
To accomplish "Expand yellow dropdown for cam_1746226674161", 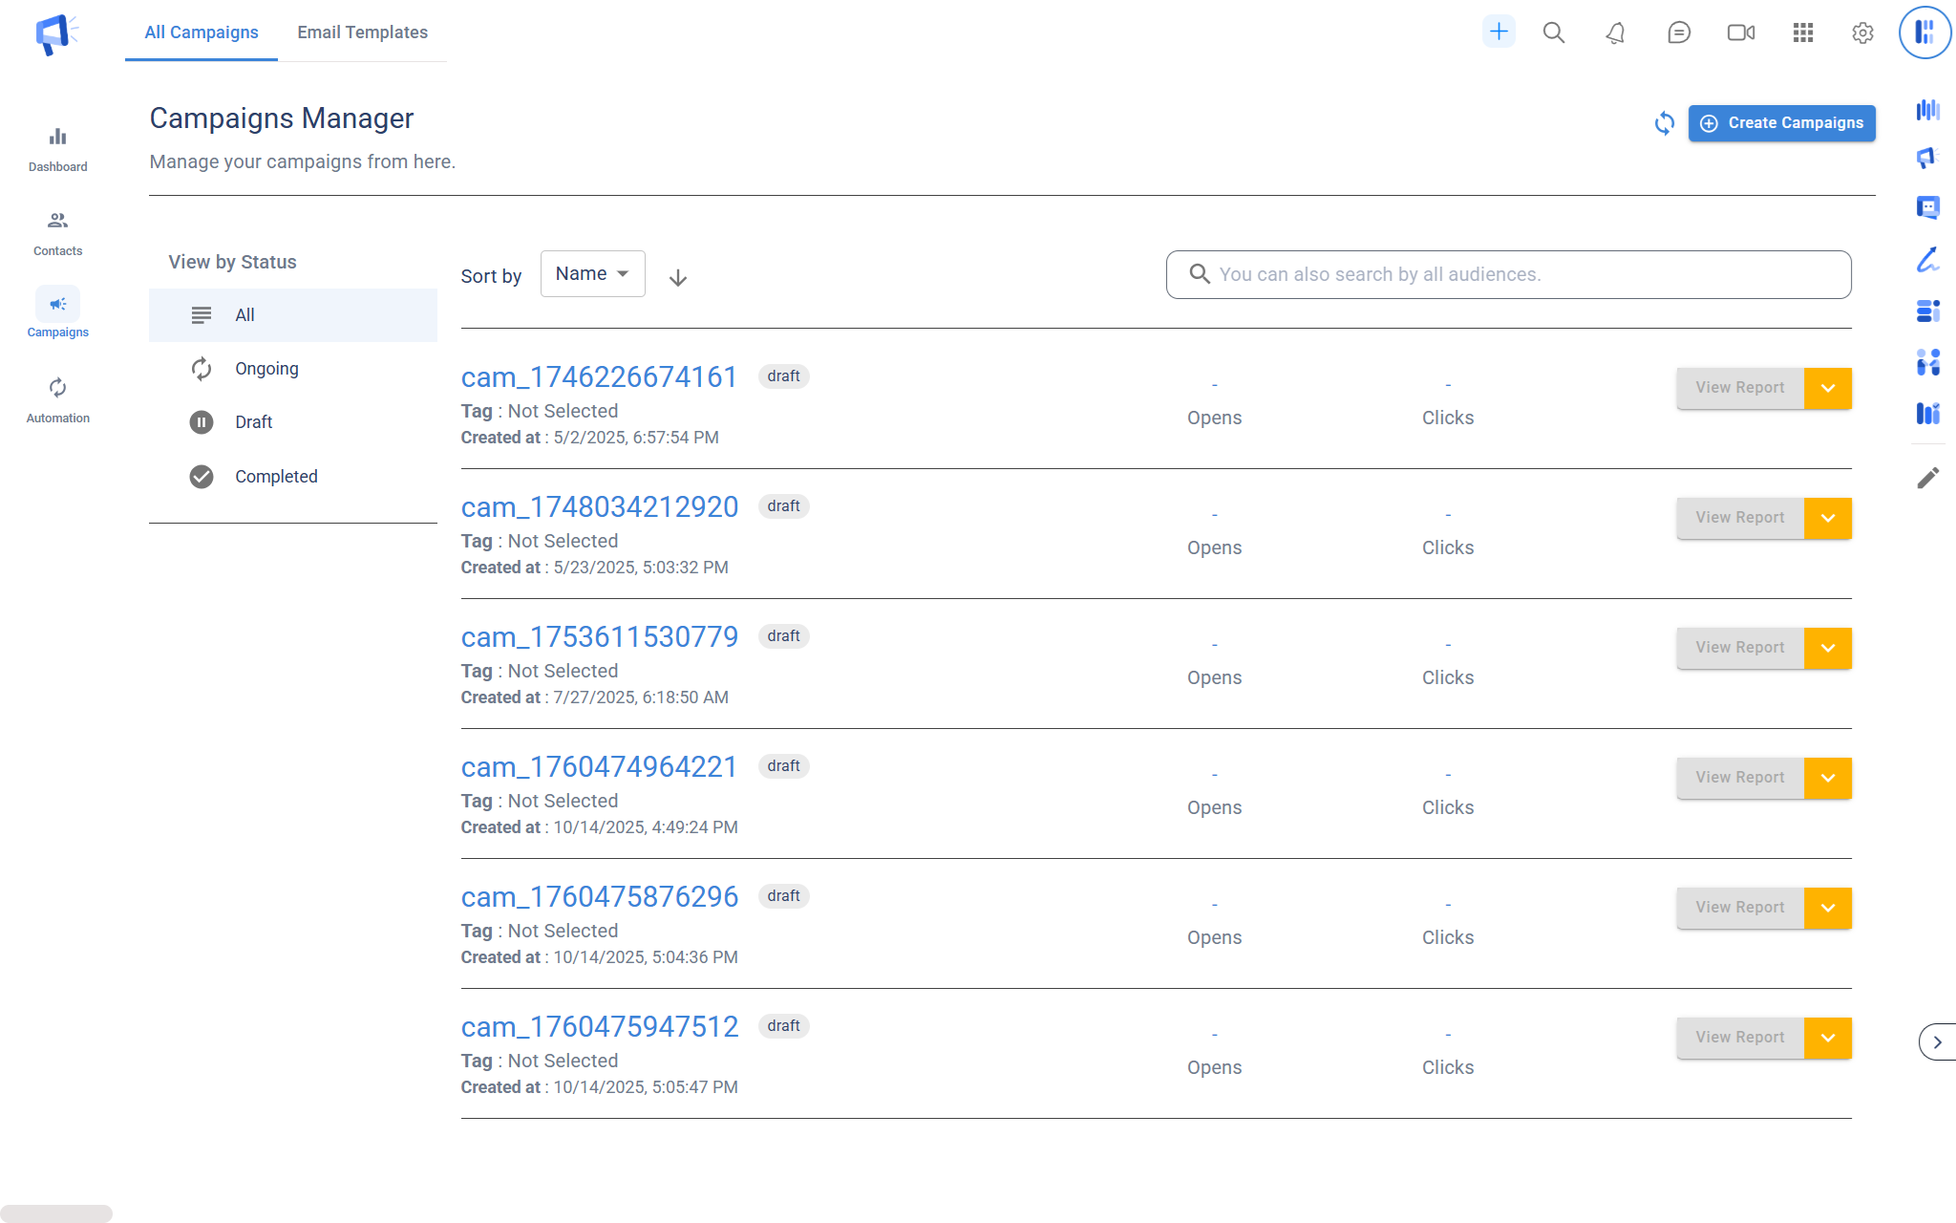I will pos(1827,389).
